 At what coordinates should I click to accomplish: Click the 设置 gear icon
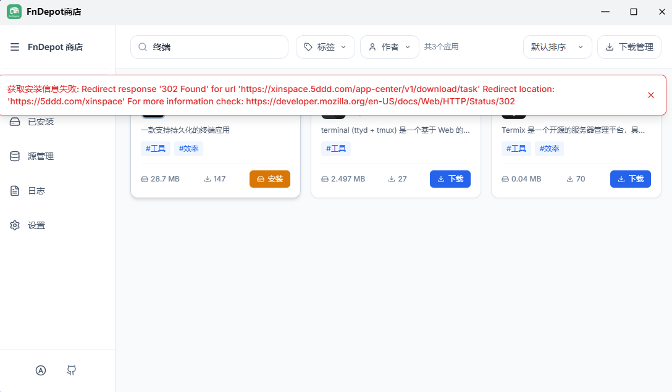coord(15,225)
